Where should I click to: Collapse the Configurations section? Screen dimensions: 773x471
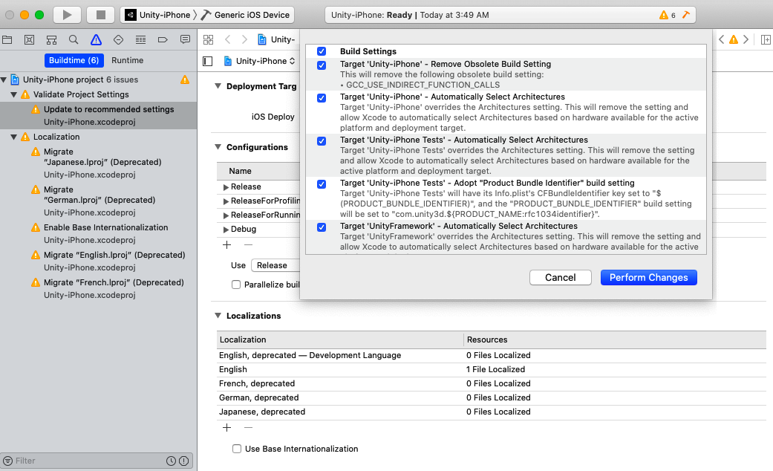pos(218,147)
